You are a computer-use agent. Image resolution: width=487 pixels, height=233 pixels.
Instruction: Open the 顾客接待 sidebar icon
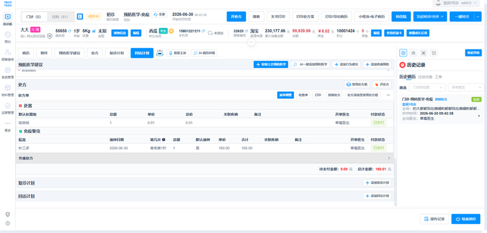pyautogui.click(x=8, y=52)
